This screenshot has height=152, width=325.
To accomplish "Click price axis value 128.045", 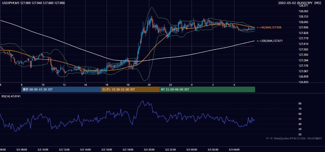I will coord(304,22).
